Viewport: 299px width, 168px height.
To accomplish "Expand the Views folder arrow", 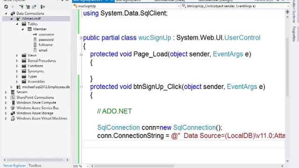I will (x=17, y=56).
